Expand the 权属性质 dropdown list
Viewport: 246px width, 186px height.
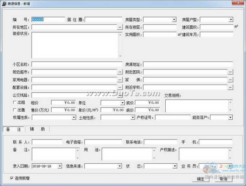(74, 117)
